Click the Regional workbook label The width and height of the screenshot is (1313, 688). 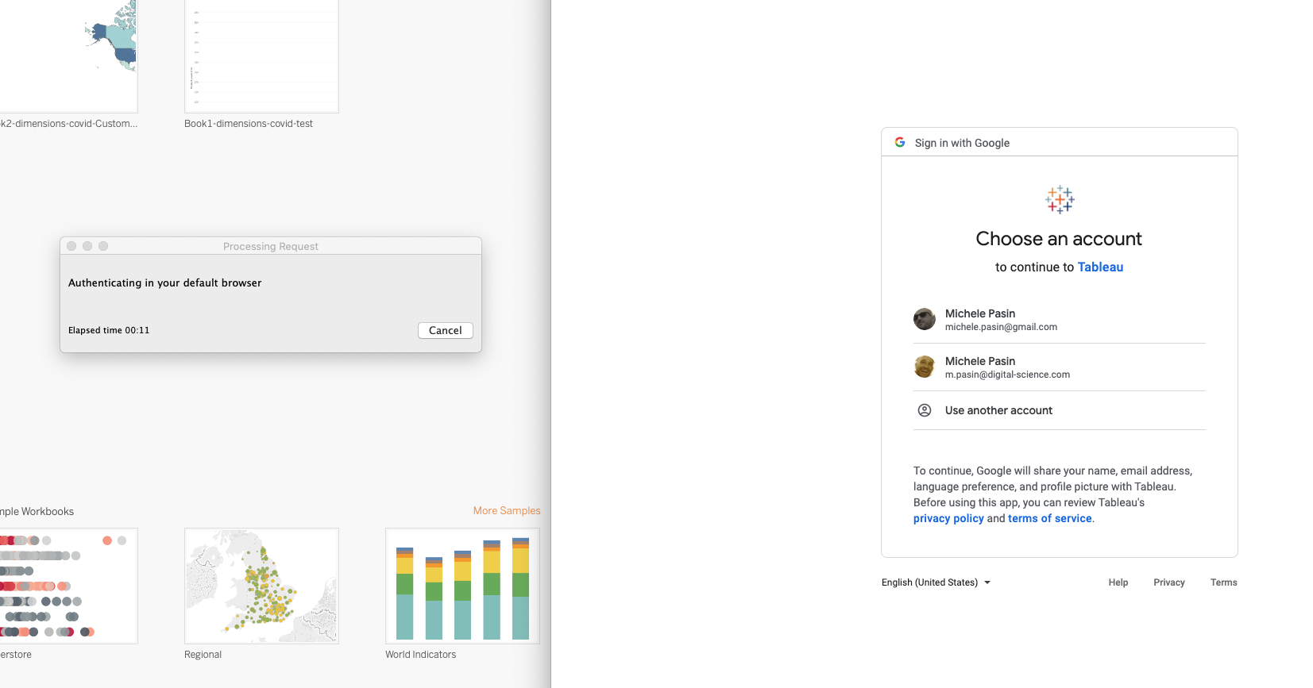(x=203, y=655)
